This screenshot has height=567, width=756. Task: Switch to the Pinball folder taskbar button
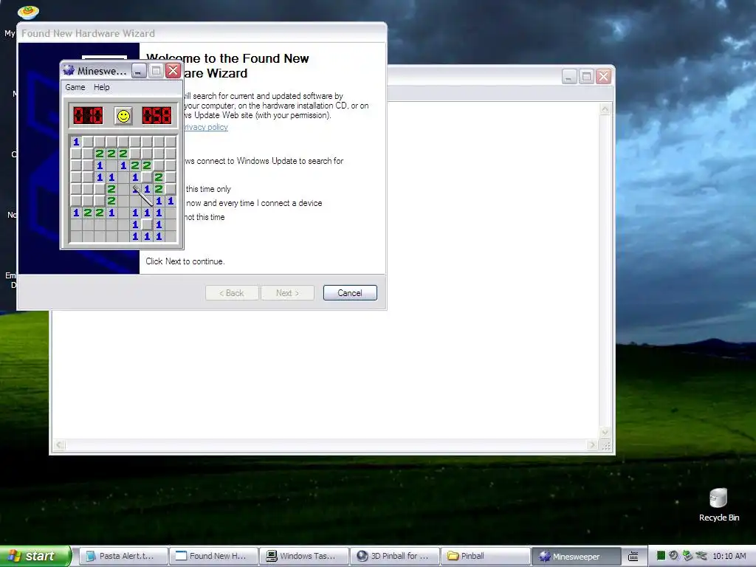[x=484, y=557]
